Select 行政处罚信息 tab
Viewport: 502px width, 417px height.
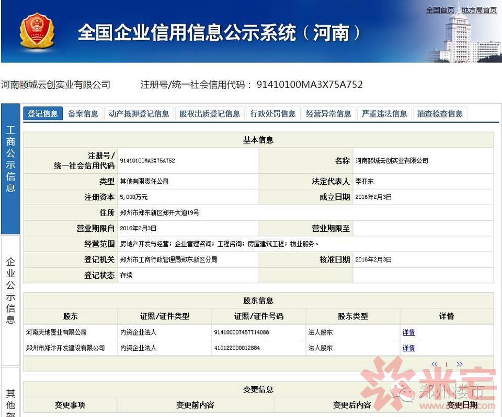273,114
